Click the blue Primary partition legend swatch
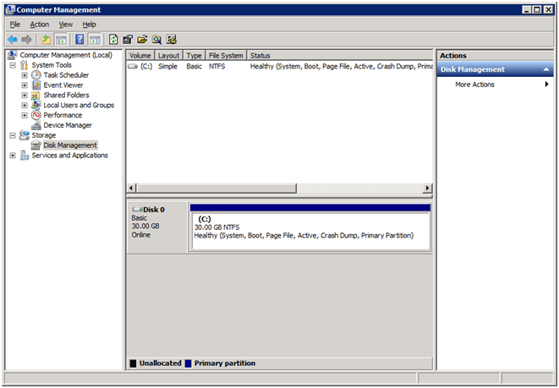The height and width of the screenshot is (388, 559). pyautogui.click(x=188, y=363)
